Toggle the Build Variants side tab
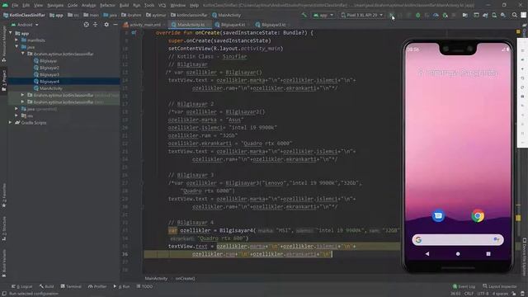The height and width of the screenshot is (297, 528). [4, 263]
